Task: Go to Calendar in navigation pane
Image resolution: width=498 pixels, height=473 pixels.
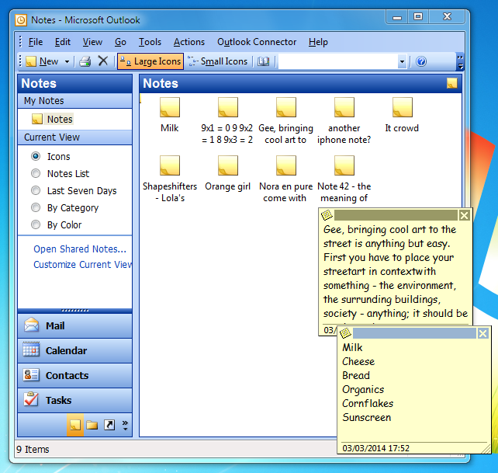Action: coord(75,351)
